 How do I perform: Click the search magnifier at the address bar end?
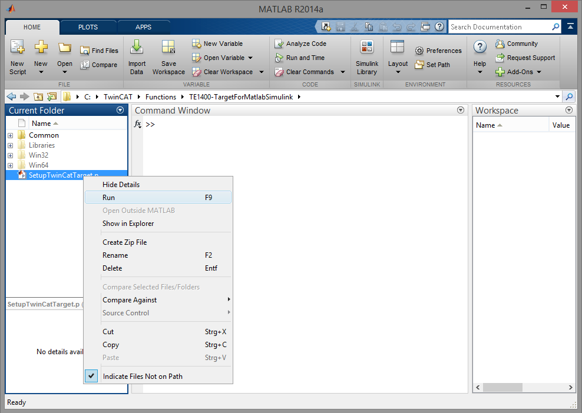pyautogui.click(x=569, y=96)
